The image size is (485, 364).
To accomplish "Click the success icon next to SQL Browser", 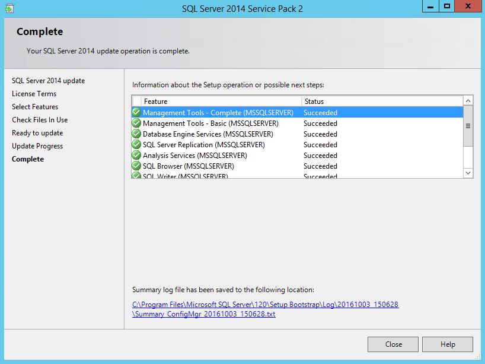I will (136, 166).
